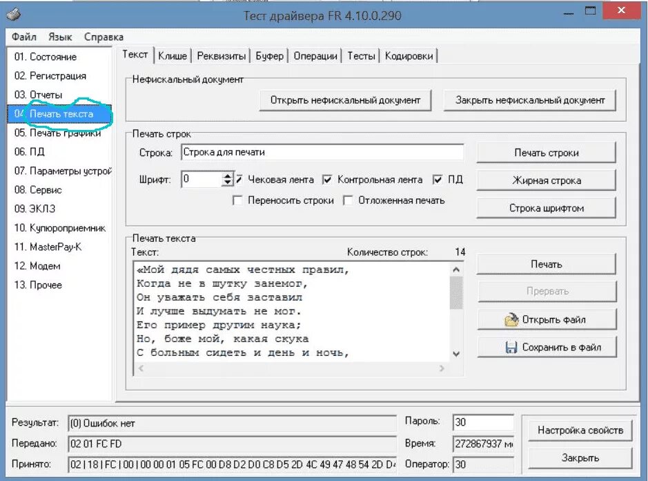This screenshot has height=481, width=648.
Task: Switch to the Реквизиты tab
Action: click(221, 56)
